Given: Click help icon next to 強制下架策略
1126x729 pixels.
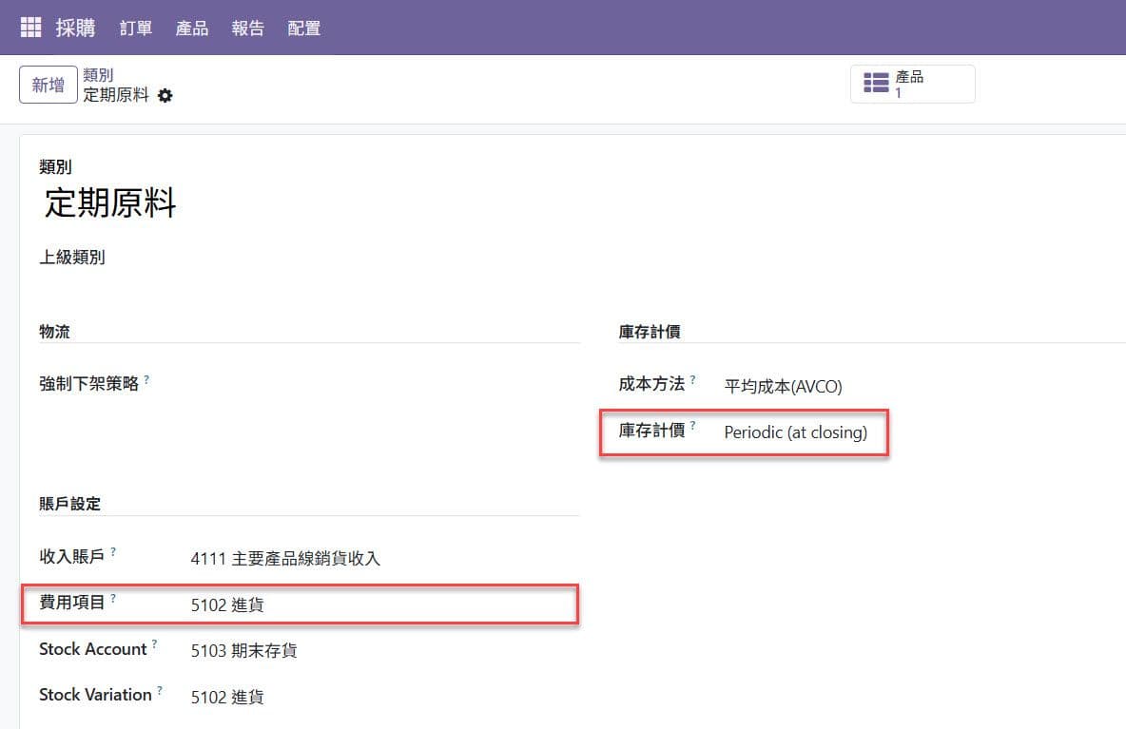Looking at the screenshot, I should (147, 379).
